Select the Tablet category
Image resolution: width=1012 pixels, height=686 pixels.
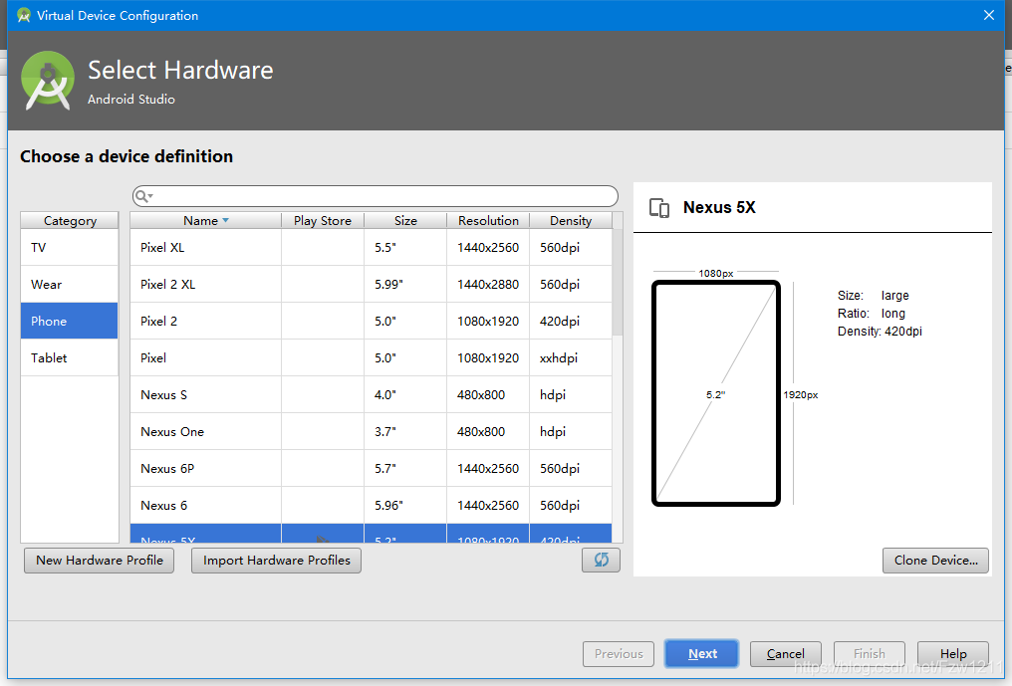pyautogui.click(x=69, y=358)
